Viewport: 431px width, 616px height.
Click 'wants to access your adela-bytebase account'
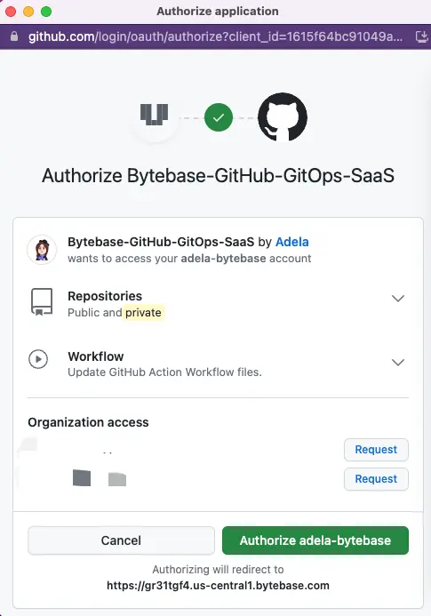coord(189,259)
